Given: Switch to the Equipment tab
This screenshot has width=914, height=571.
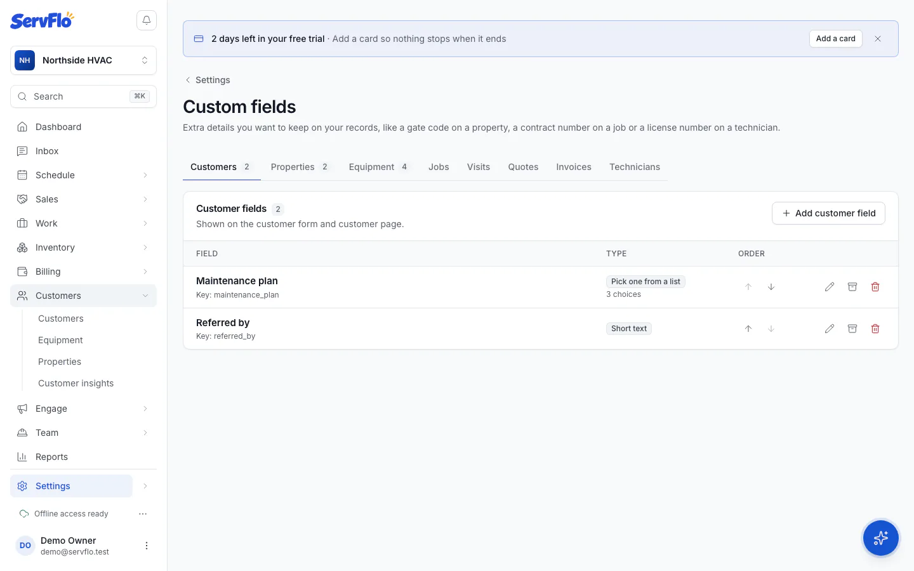Looking at the screenshot, I should 378,167.
